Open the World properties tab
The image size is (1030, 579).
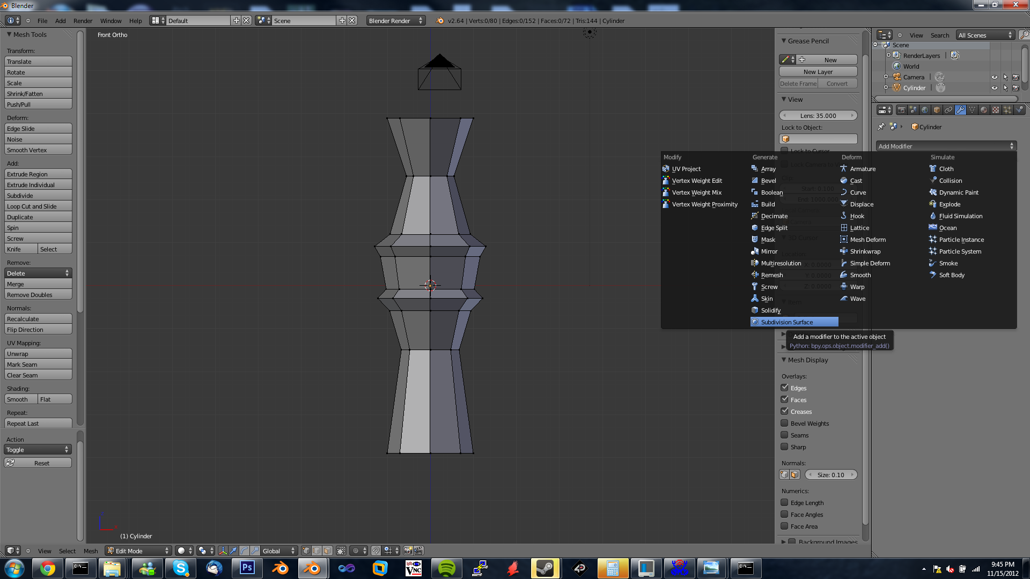(925, 110)
